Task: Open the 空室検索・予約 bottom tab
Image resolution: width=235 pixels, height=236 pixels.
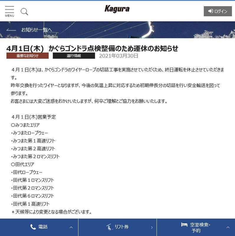Action: click(x=196, y=227)
